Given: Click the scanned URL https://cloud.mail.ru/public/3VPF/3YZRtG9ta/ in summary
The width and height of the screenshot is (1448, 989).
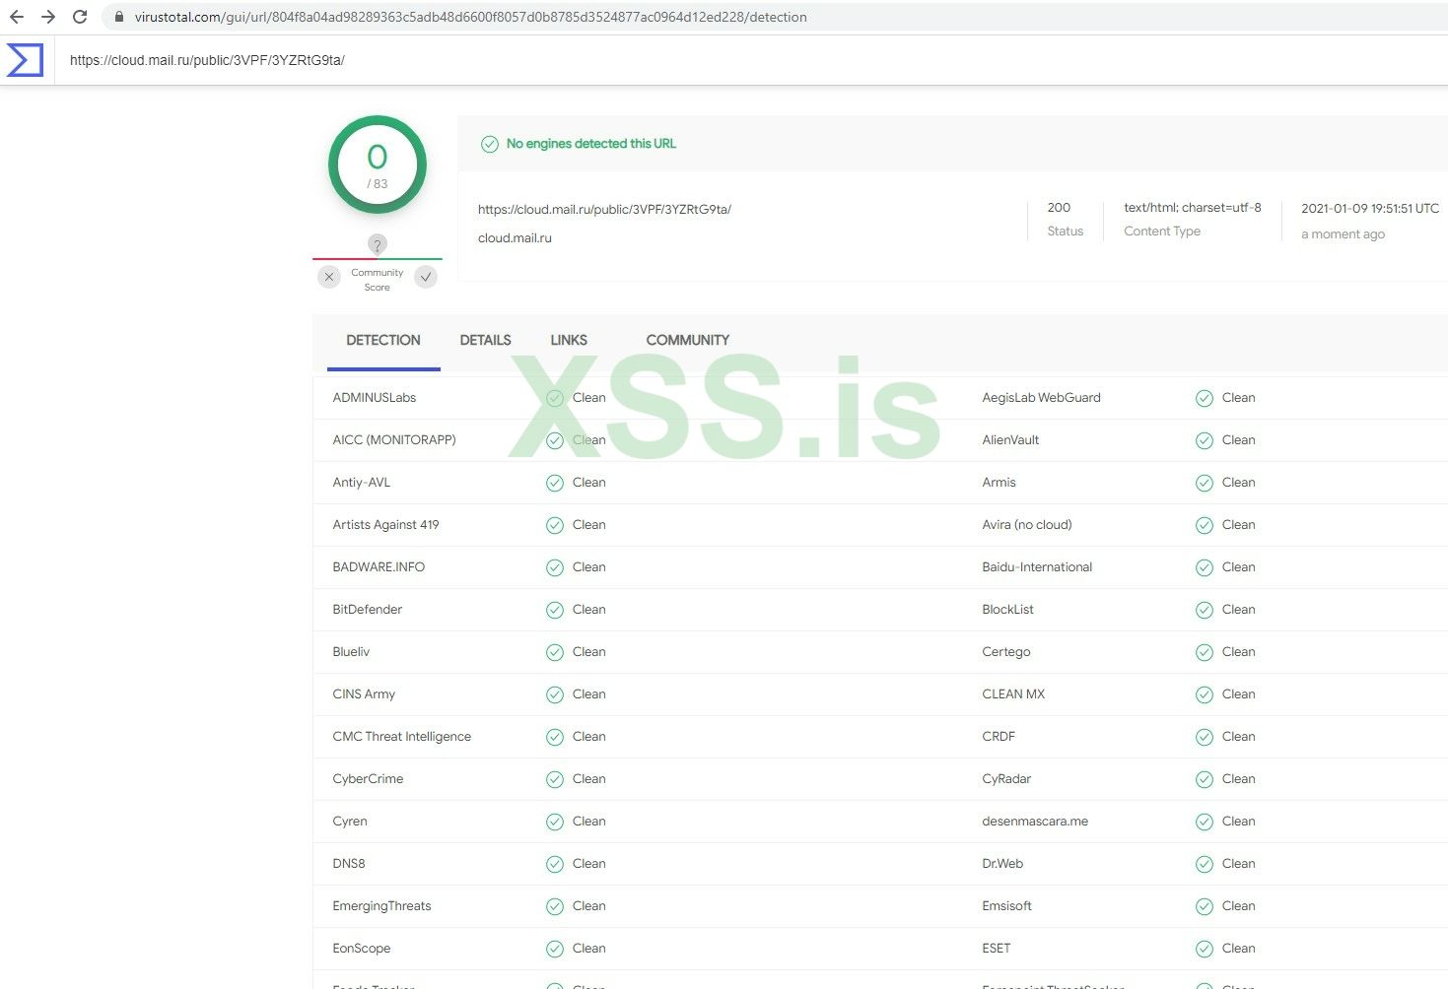Looking at the screenshot, I should [604, 209].
